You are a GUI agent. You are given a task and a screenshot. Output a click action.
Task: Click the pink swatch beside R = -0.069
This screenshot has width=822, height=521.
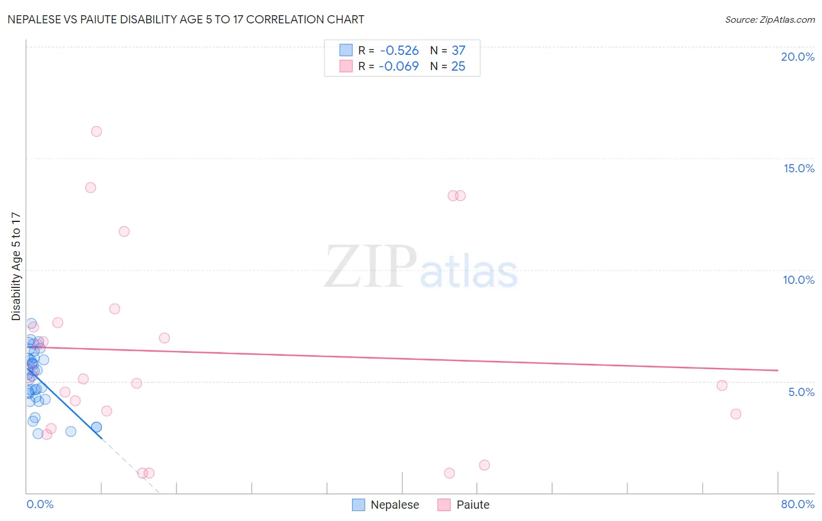346,66
